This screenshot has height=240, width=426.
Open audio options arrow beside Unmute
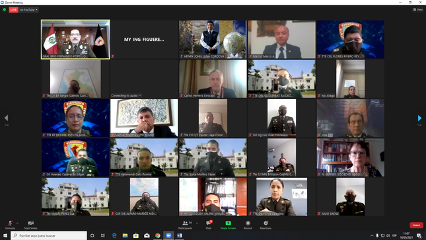(17, 223)
